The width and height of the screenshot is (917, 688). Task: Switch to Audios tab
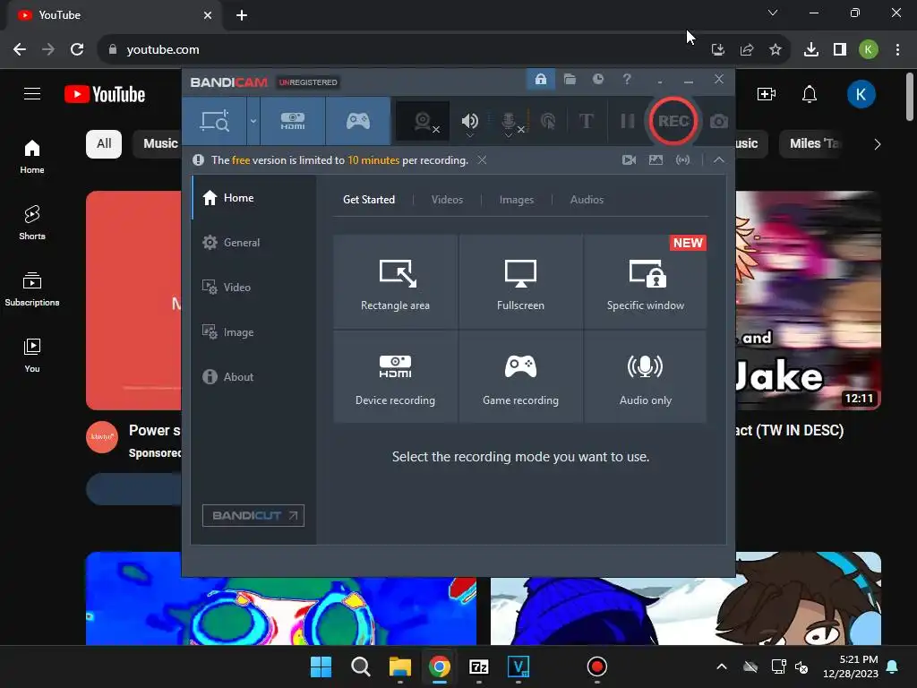587,200
